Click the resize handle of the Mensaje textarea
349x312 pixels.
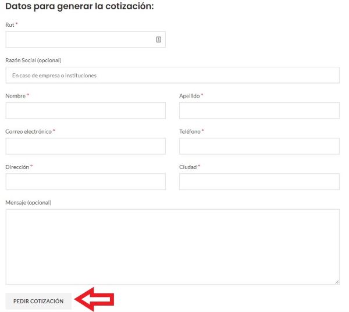click(x=337, y=282)
